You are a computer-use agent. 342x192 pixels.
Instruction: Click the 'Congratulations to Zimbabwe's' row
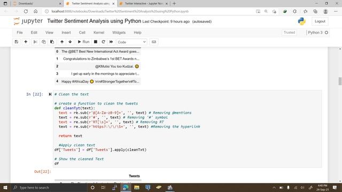pyautogui.click(x=98, y=59)
